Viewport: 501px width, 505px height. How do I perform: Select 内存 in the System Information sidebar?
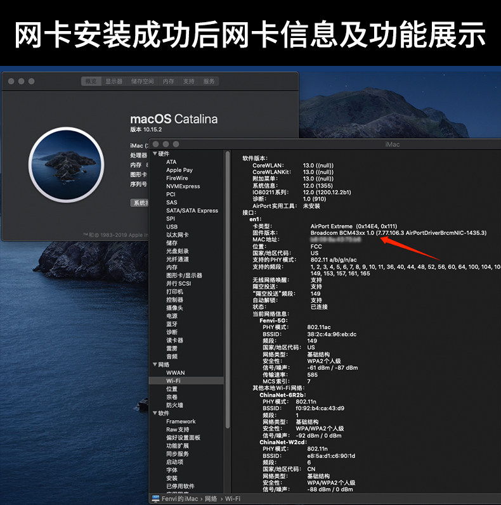click(172, 267)
